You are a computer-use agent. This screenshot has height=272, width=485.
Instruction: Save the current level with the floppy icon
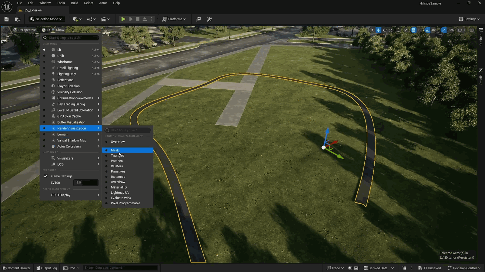pos(6,19)
